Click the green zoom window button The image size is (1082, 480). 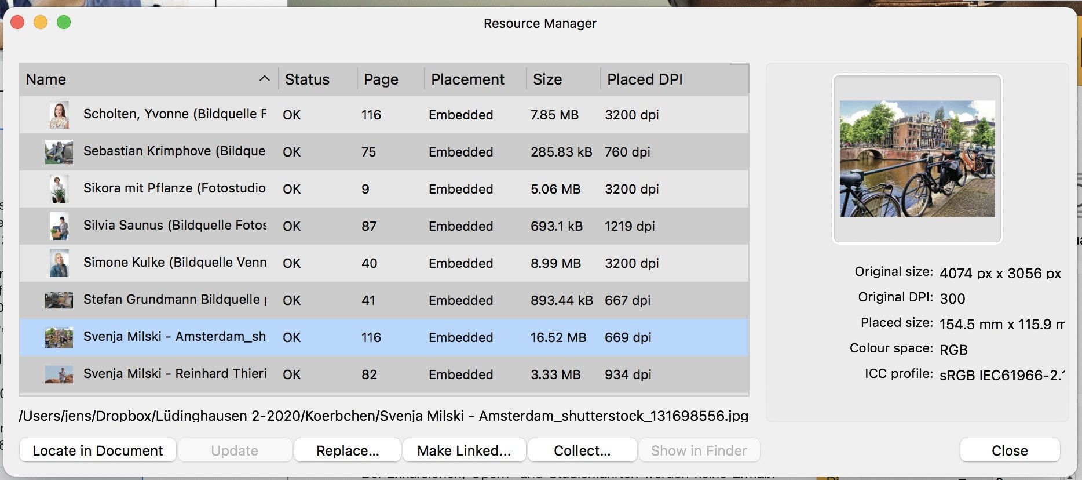click(x=64, y=22)
